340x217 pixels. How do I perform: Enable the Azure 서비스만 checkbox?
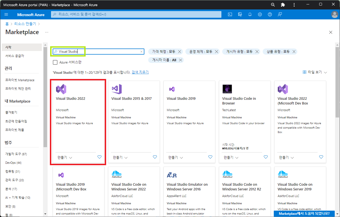(x=55, y=62)
